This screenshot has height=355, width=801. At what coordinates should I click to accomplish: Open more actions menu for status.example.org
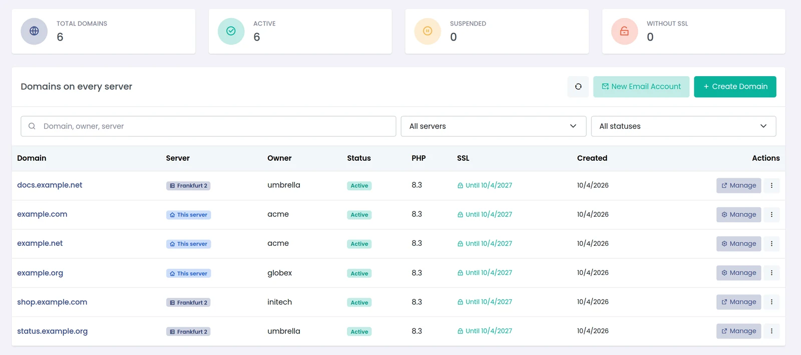pos(771,331)
